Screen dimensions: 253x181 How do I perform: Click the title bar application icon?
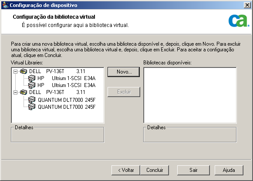(x=5, y=5)
